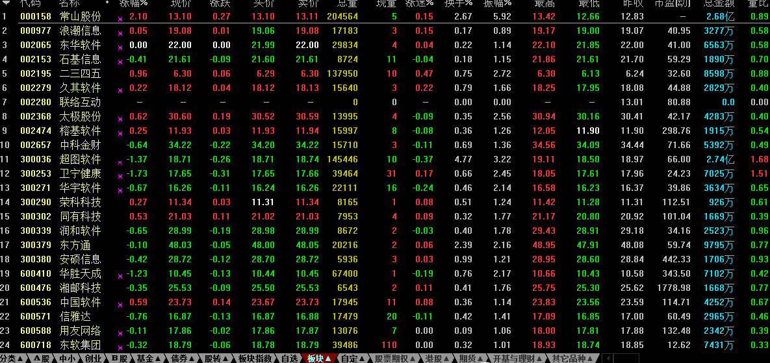Screen dimensions: 770x363
Task: Click the magenta marker beside 卫宁健康
Action: tap(120, 176)
